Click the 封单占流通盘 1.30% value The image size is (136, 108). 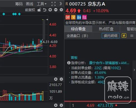point(99,77)
